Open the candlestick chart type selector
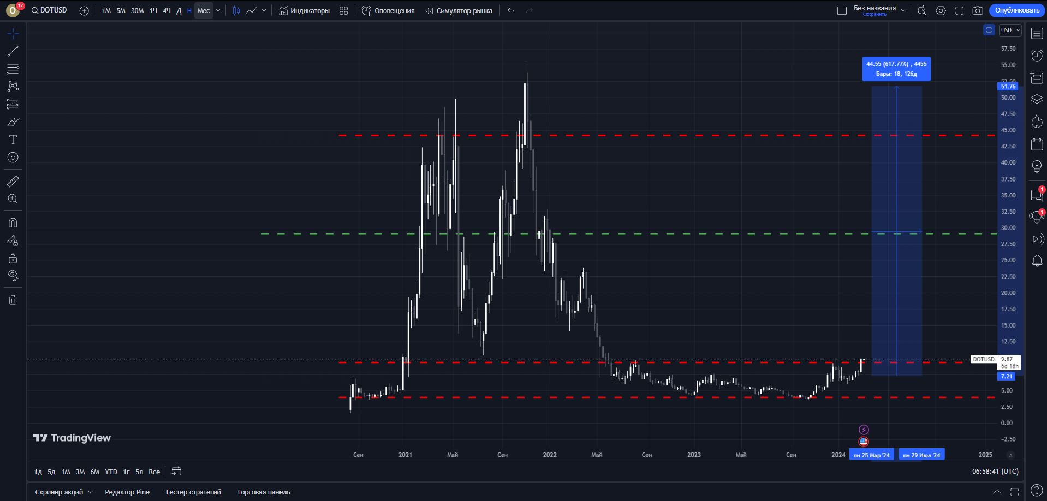 [236, 10]
